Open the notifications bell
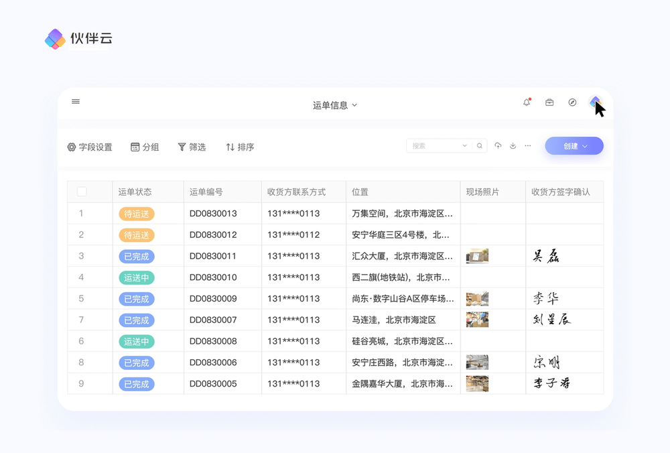 coord(527,103)
